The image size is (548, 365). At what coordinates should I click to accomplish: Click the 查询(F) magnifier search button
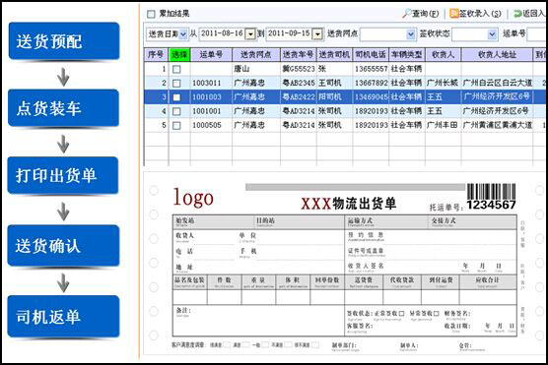[421, 14]
